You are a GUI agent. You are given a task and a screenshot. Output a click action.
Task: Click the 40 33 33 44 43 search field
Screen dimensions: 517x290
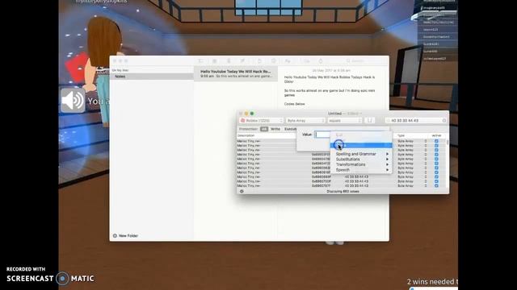[415, 121]
